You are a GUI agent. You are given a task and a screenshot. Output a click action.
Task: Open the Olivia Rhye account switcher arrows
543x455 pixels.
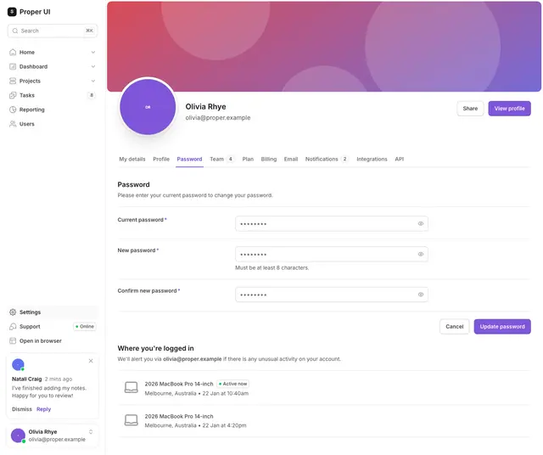(x=91, y=432)
